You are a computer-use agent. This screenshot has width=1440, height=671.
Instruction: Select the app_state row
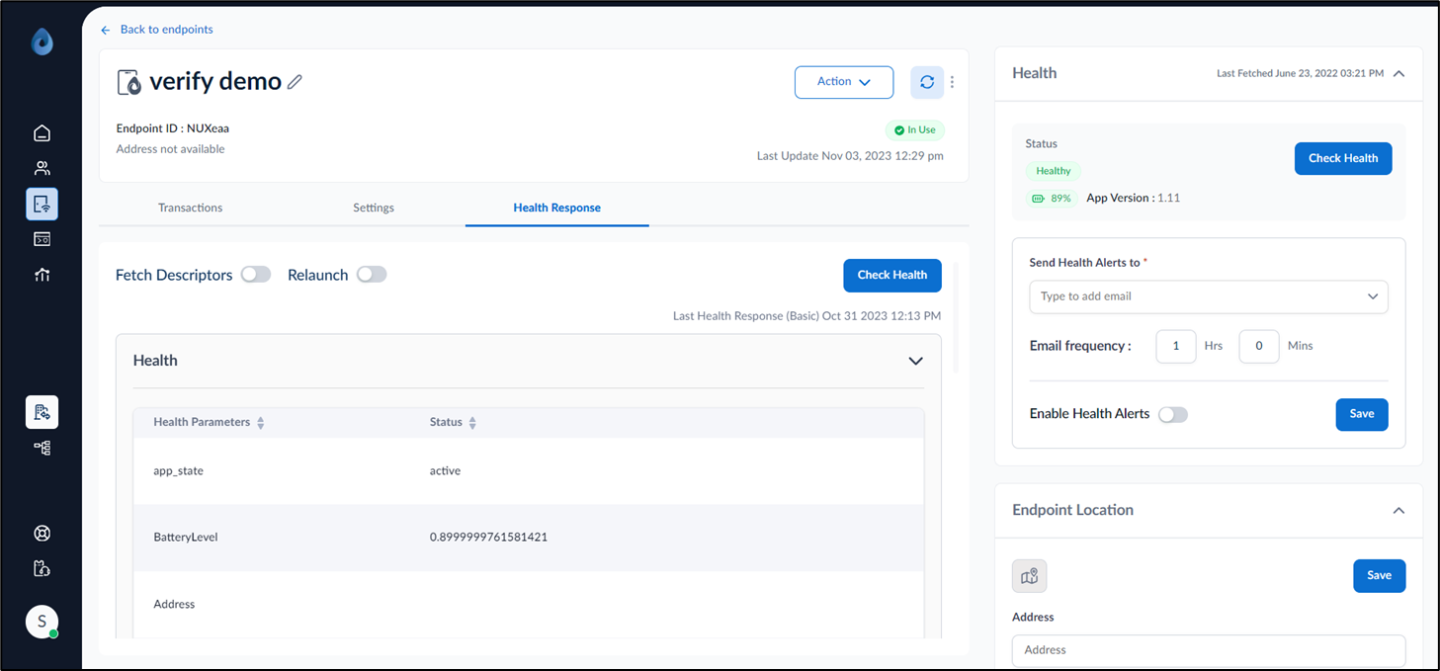(529, 471)
